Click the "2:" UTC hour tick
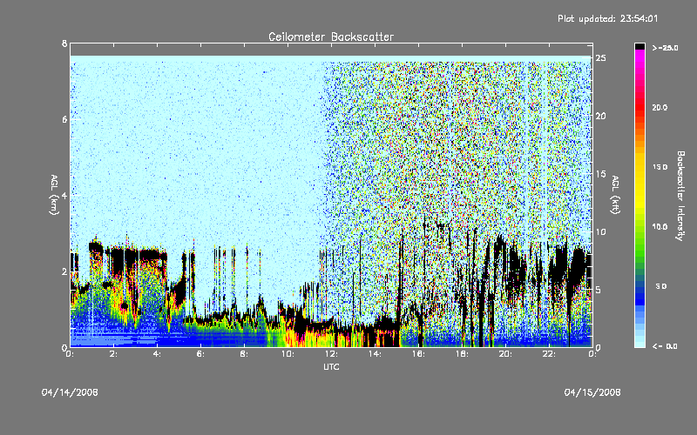 click(113, 354)
